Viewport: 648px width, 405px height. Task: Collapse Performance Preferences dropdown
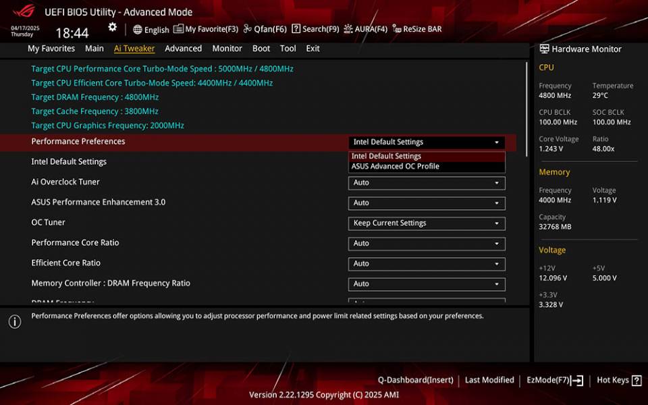[427, 142]
